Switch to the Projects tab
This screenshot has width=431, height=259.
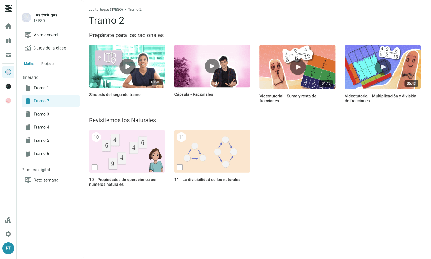[x=48, y=64]
